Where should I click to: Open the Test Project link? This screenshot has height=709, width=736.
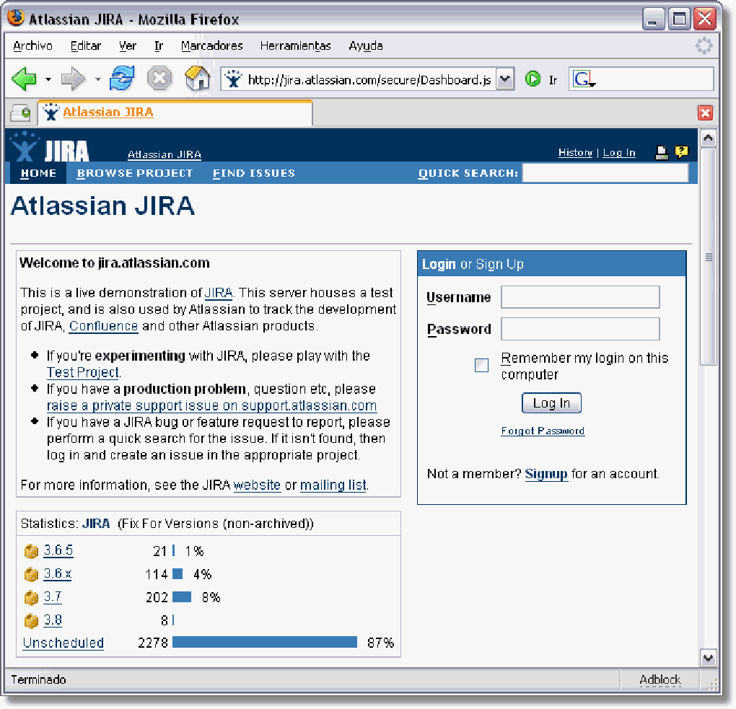(83, 373)
